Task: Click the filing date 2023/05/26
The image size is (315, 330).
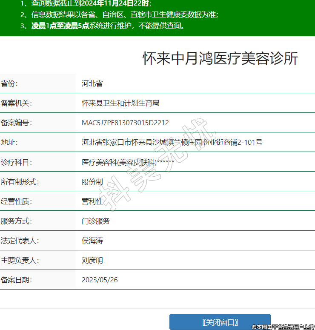Action: (x=100, y=280)
